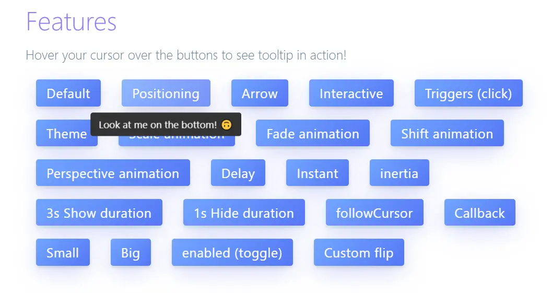Choose the Perspective animation button
The height and width of the screenshot is (293, 552).
pos(113,173)
